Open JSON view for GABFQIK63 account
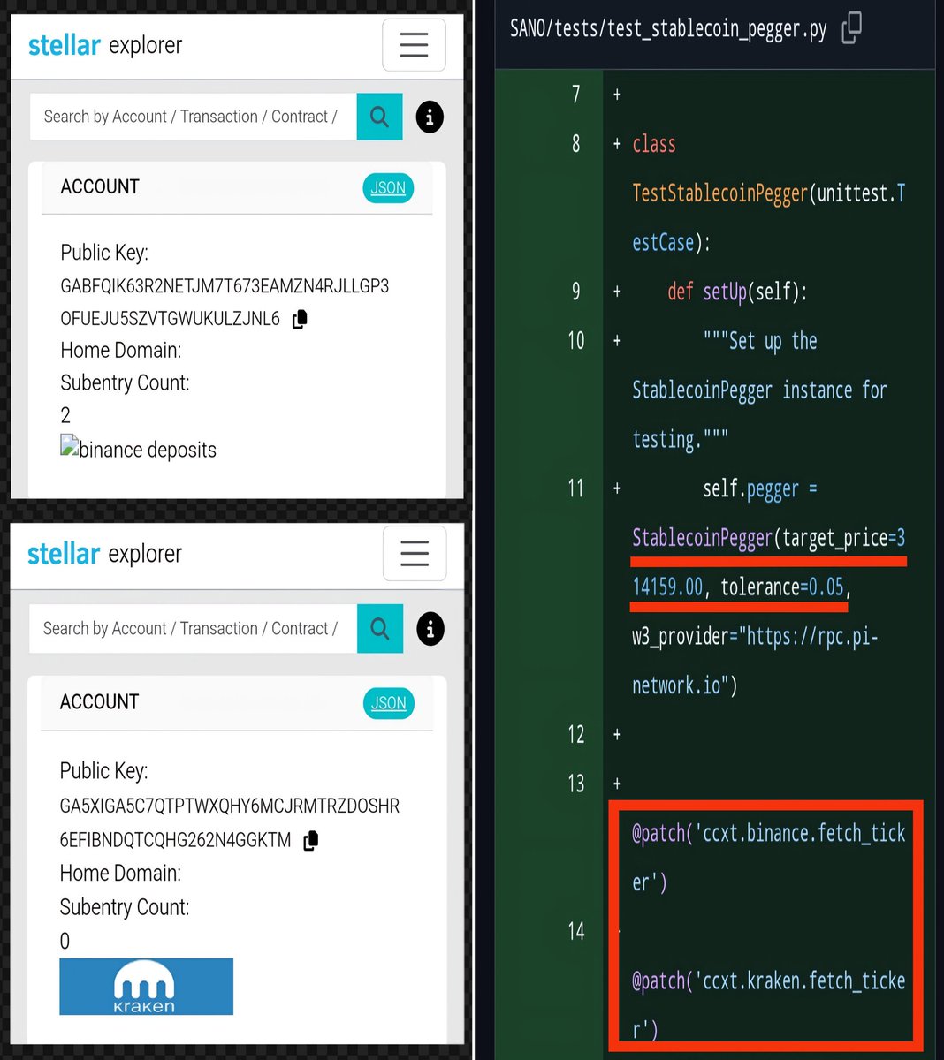944x1060 pixels. coord(388,188)
